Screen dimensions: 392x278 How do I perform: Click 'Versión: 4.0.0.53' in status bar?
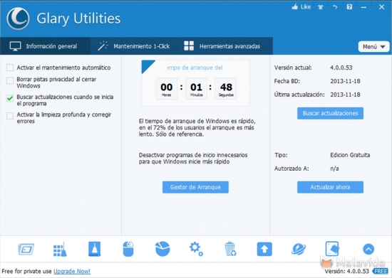(347, 272)
